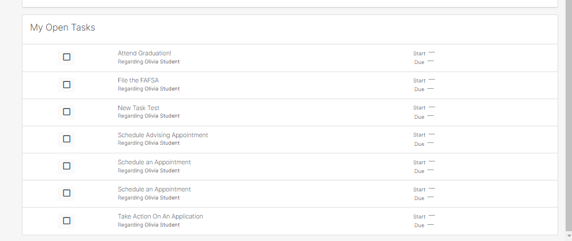The image size is (572, 241).
Task: Open Olivia Student under File the FAFSA
Action: (162, 89)
